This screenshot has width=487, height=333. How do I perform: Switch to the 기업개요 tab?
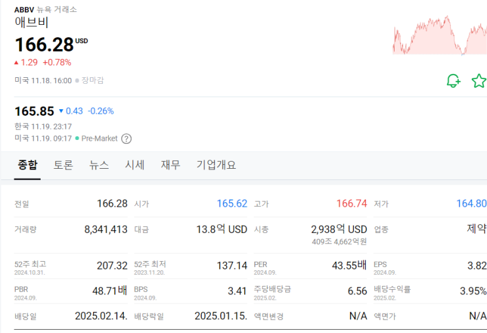[x=216, y=165]
